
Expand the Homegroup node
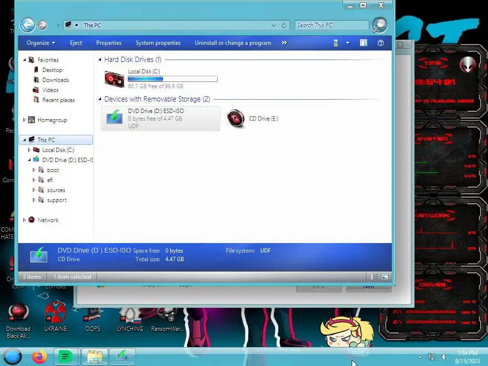click(x=24, y=120)
